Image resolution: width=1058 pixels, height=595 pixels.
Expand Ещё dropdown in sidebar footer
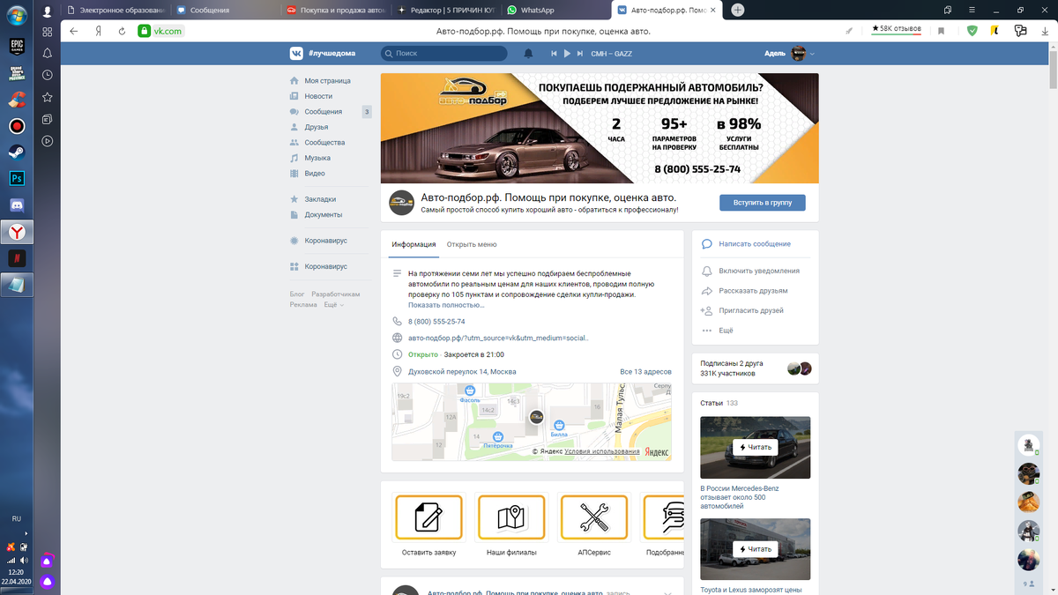[x=334, y=305]
